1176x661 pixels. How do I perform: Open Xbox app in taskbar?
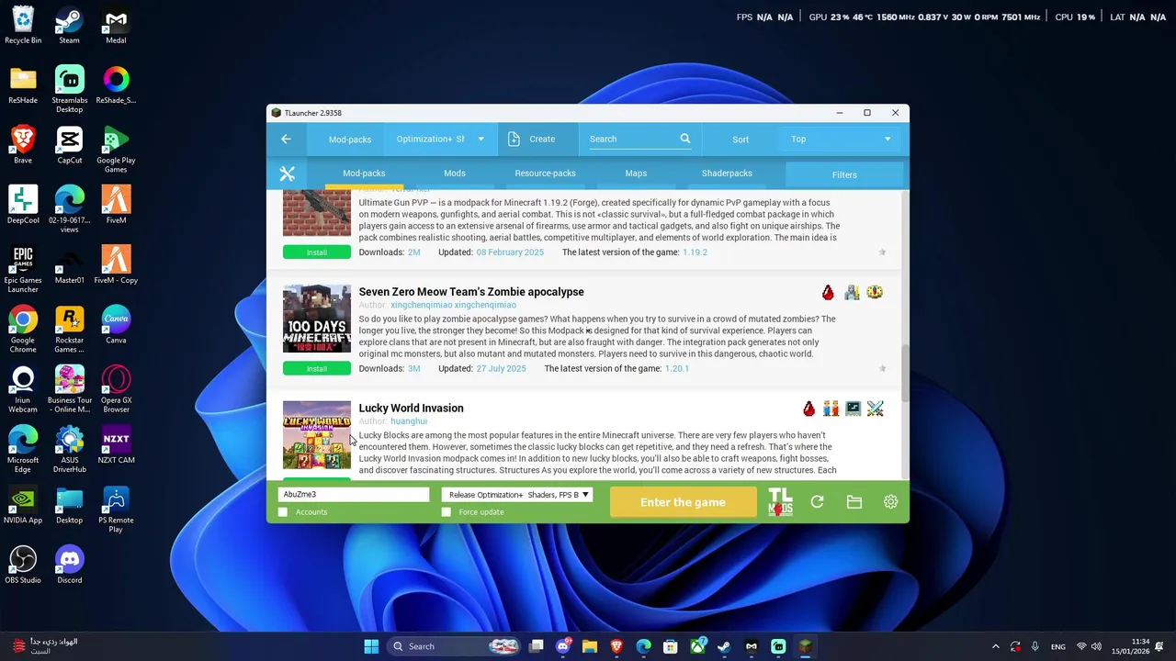coord(697,646)
